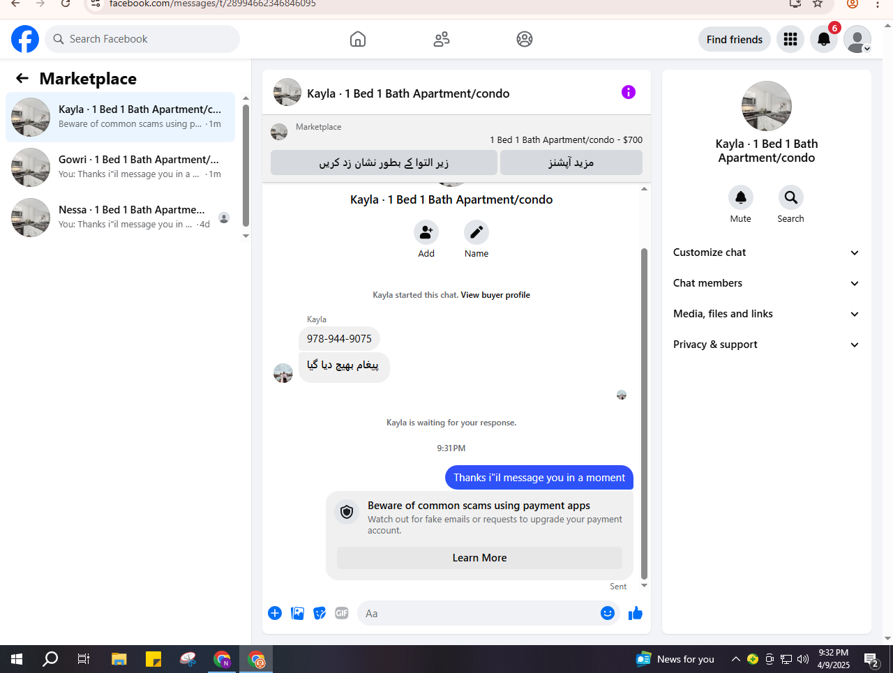
Task: Click chat messages scrollbar thumb
Action: click(644, 414)
